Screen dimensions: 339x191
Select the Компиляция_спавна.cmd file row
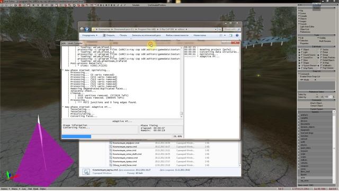pos(159,158)
